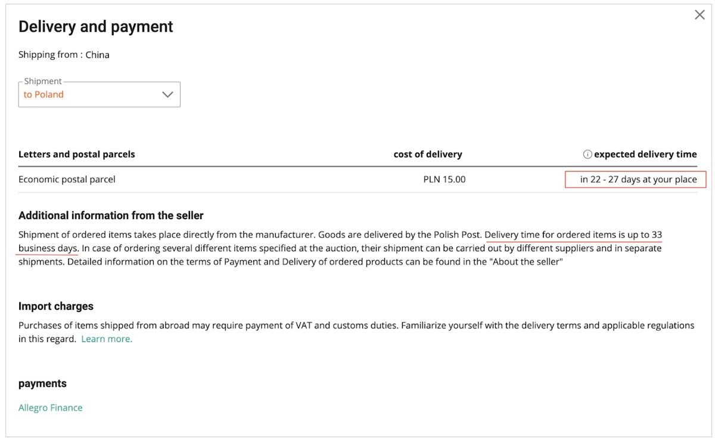Click the payments heading
Viewport: 715px width, 441px height.
(x=42, y=384)
